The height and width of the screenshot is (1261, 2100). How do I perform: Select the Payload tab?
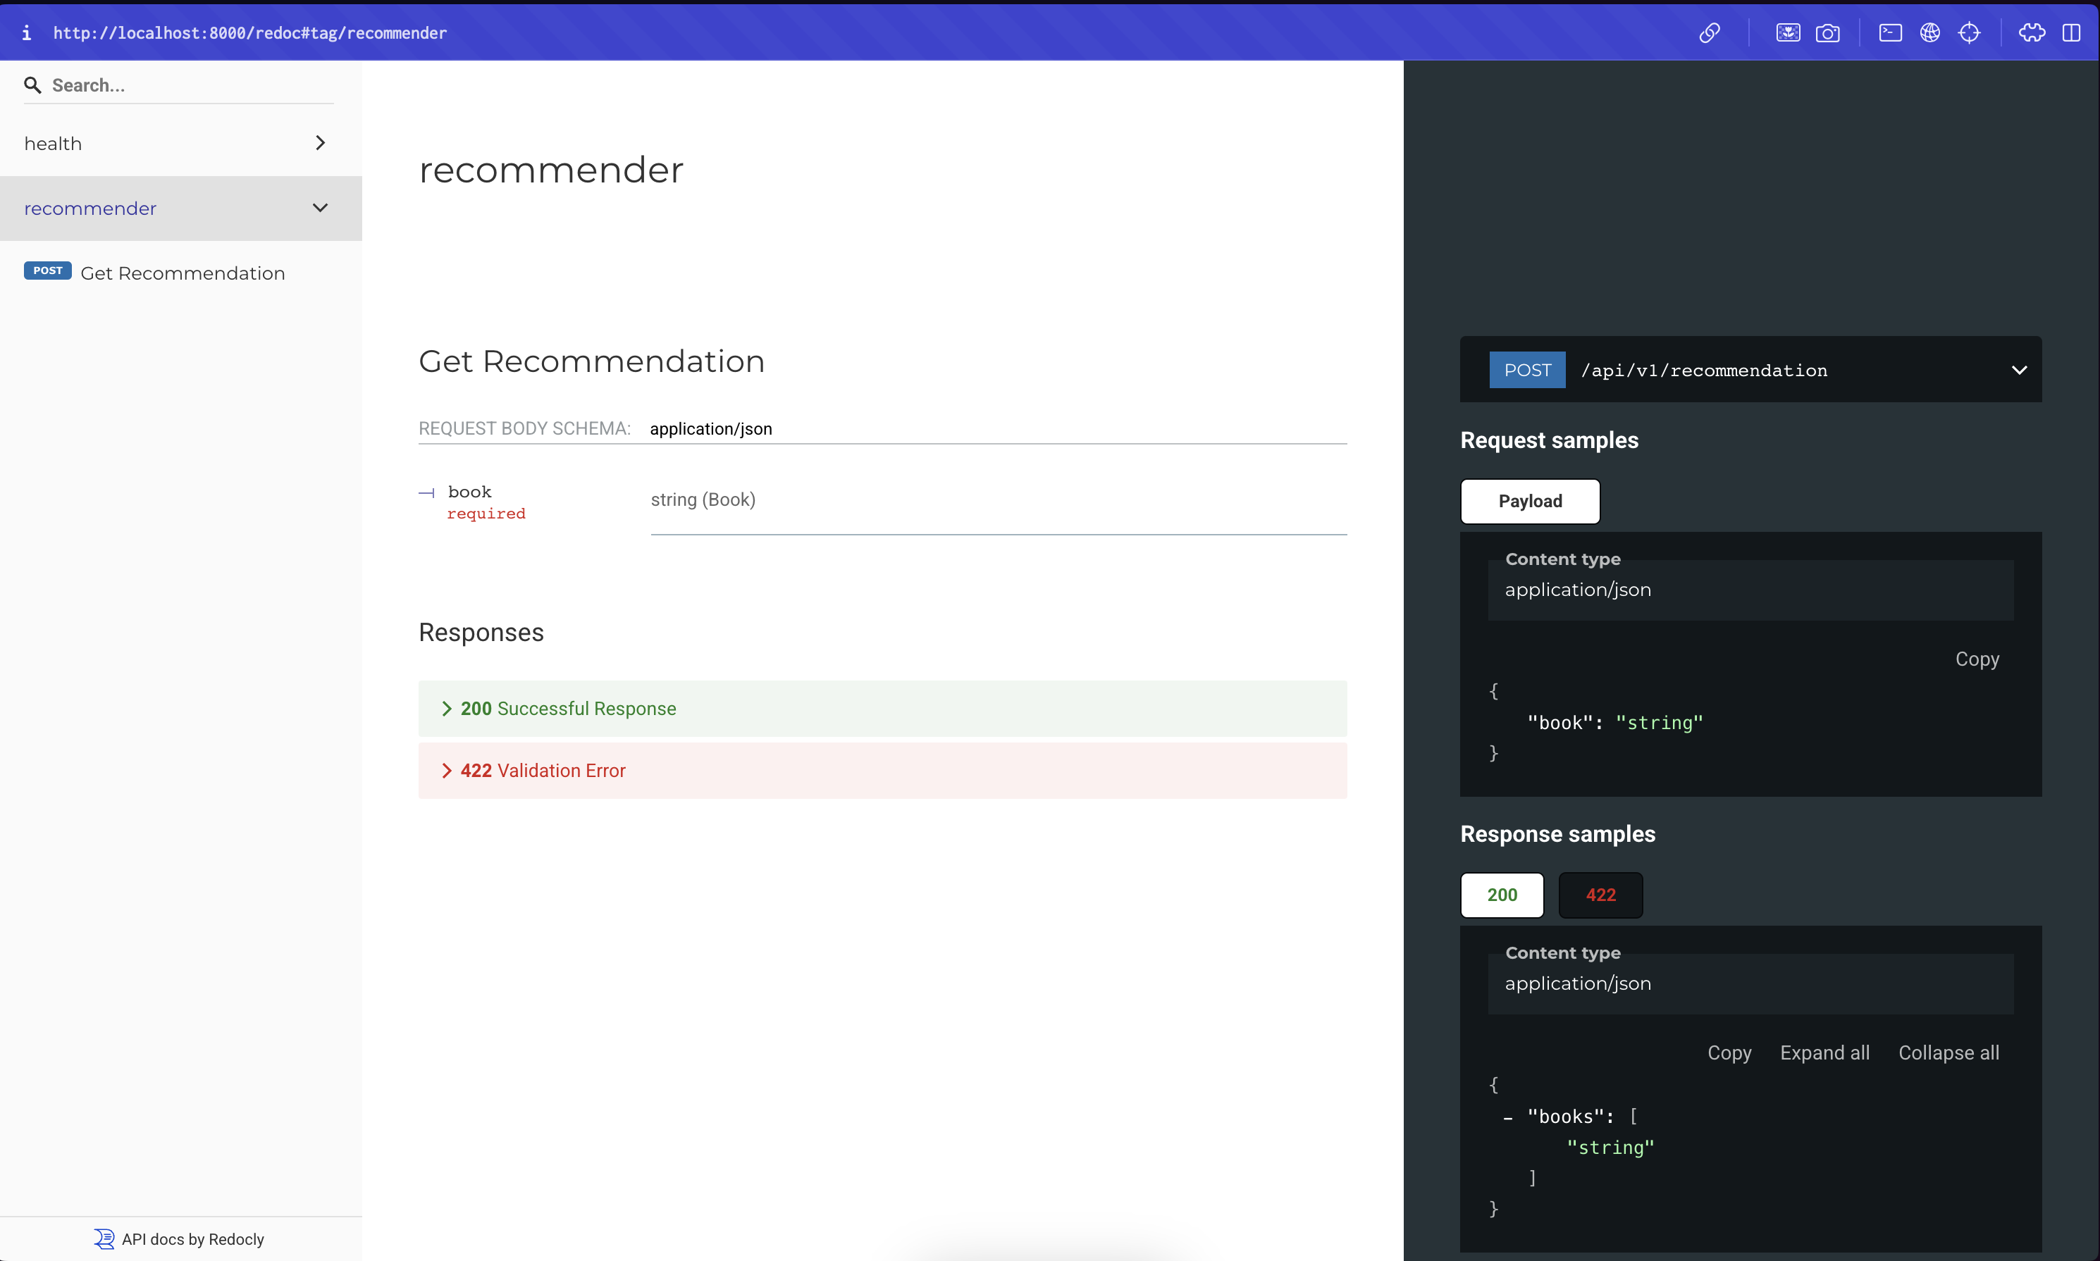tap(1530, 502)
